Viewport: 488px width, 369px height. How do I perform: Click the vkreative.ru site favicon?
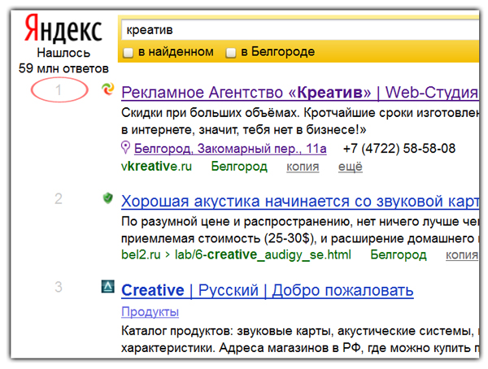pos(108,89)
